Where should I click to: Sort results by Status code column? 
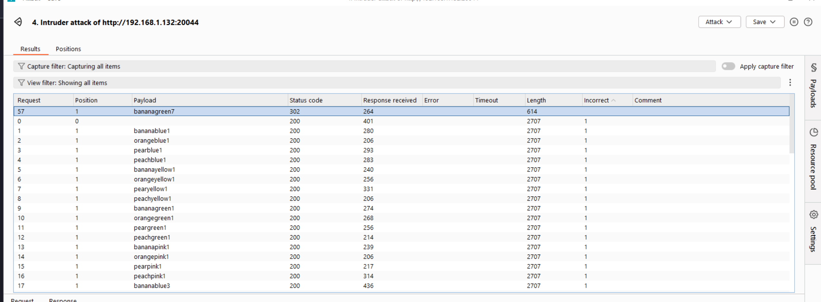pyautogui.click(x=306, y=100)
